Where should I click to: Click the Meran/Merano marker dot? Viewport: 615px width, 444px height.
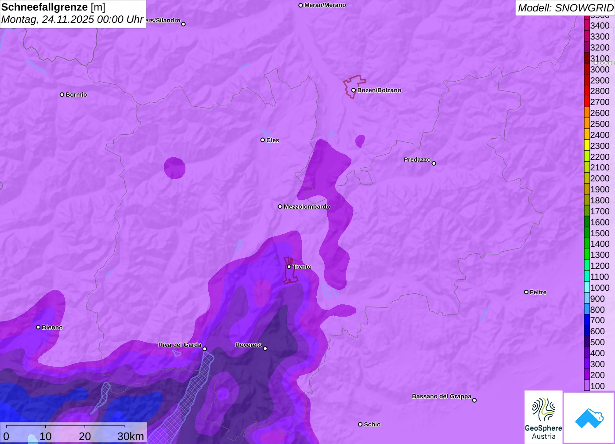(301, 5)
